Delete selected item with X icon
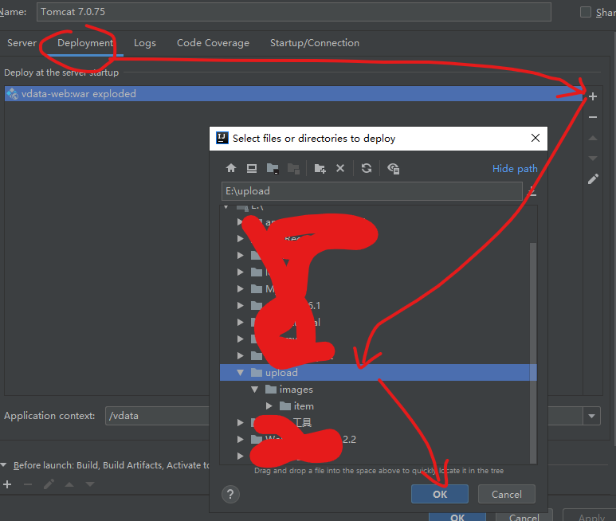The image size is (616, 521). coord(340,168)
